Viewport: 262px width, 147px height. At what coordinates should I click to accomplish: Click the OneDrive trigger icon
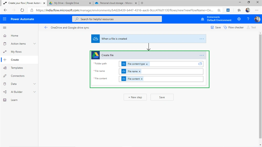95,39
